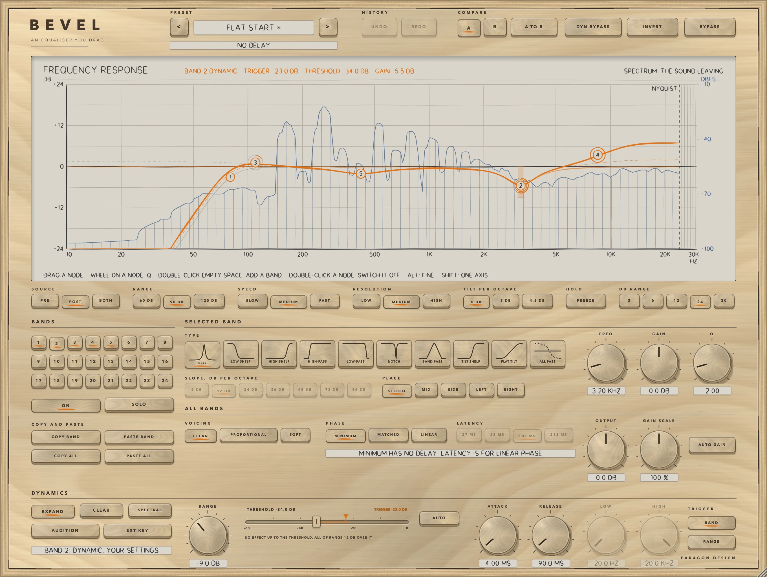This screenshot has height=577, width=767.
Task: Select LINEAR phase mode
Action: [429, 435]
